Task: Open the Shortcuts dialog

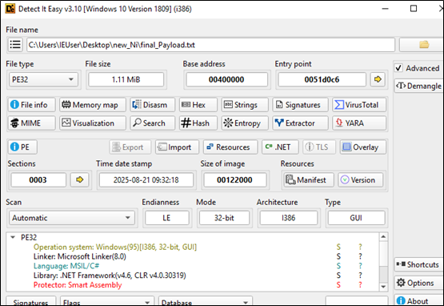Action: point(418,264)
